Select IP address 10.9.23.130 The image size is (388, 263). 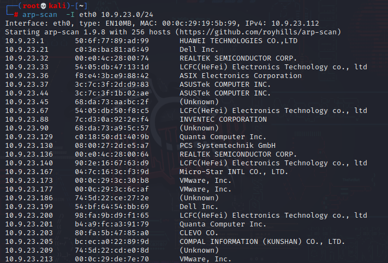coord(29,146)
